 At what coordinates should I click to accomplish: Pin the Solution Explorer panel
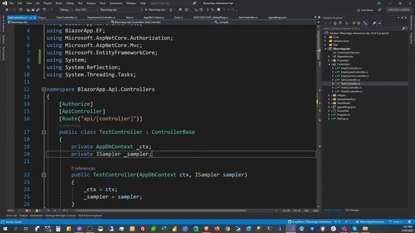click(x=402, y=17)
